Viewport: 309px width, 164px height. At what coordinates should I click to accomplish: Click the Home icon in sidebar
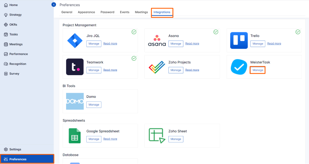tap(6, 5)
